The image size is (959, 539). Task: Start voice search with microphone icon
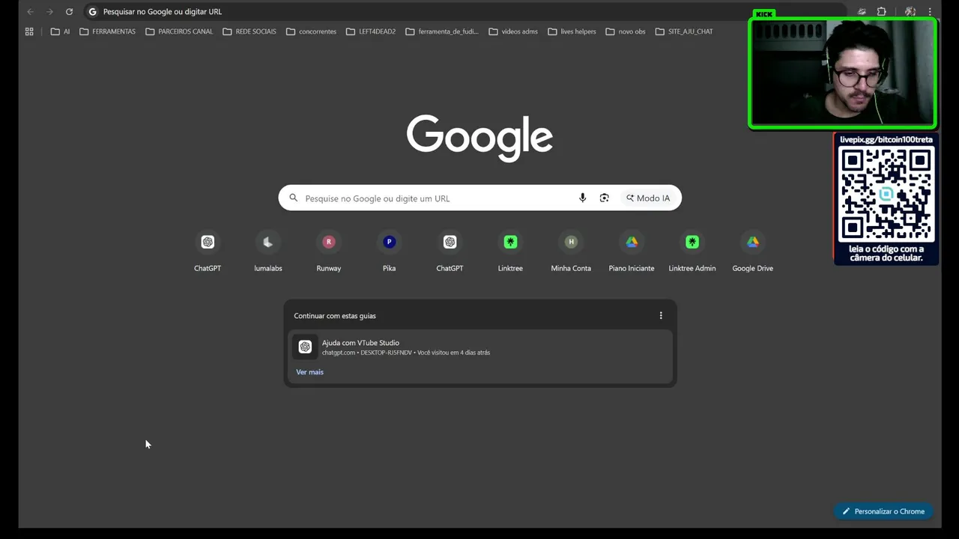click(582, 198)
